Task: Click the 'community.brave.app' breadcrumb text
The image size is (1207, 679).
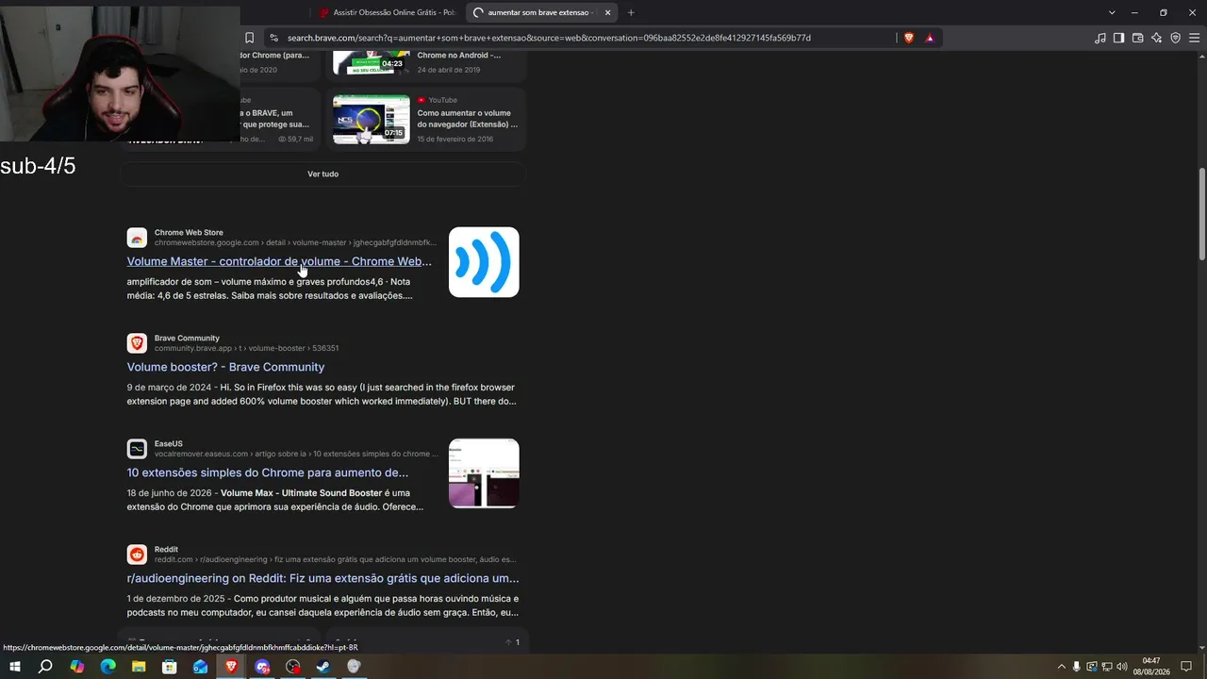Action: coord(193,348)
